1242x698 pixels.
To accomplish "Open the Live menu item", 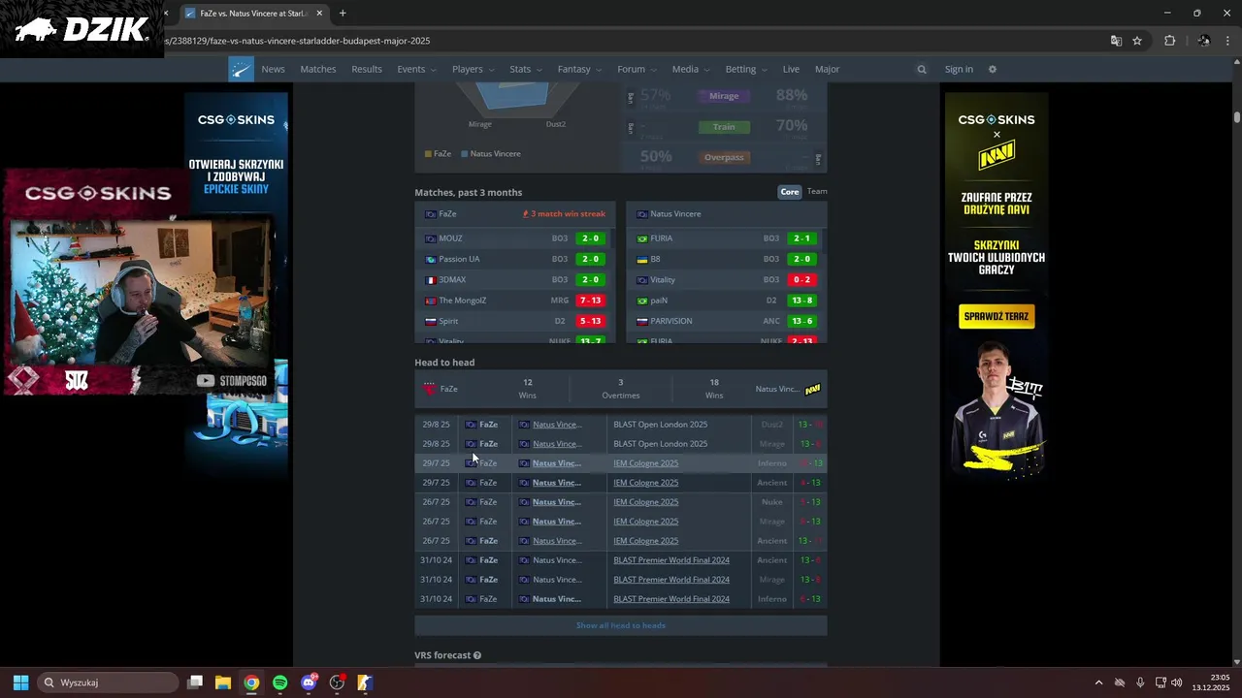I will (791, 69).
